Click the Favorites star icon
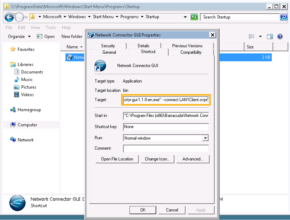This screenshot has width=290, height=220. (x=13, y=49)
